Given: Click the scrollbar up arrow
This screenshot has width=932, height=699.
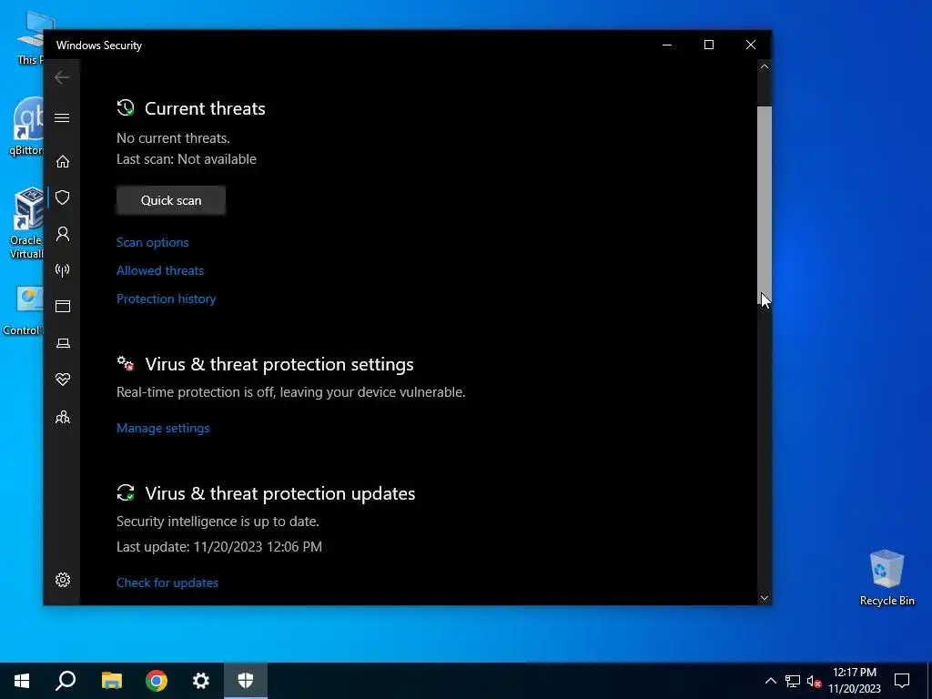Looking at the screenshot, I should pos(765,66).
